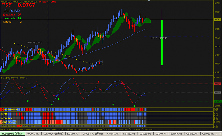Click the Spread 2 label
222x136 pixels.
coord(12,22)
